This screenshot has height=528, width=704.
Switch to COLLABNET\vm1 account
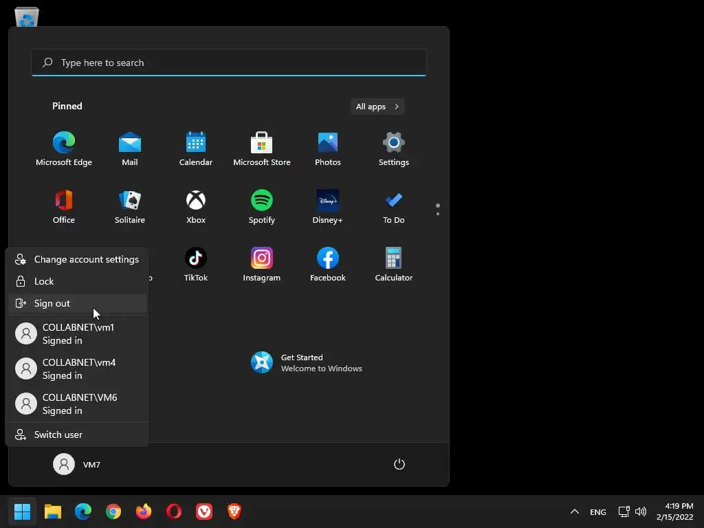point(77,334)
